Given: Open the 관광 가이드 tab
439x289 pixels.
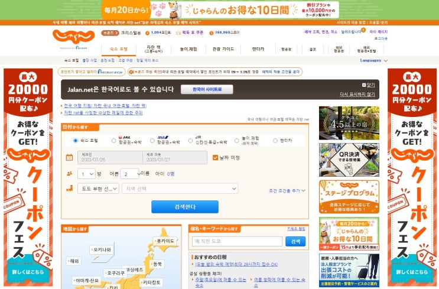Looking at the screenshot, I should pos(223,49).
